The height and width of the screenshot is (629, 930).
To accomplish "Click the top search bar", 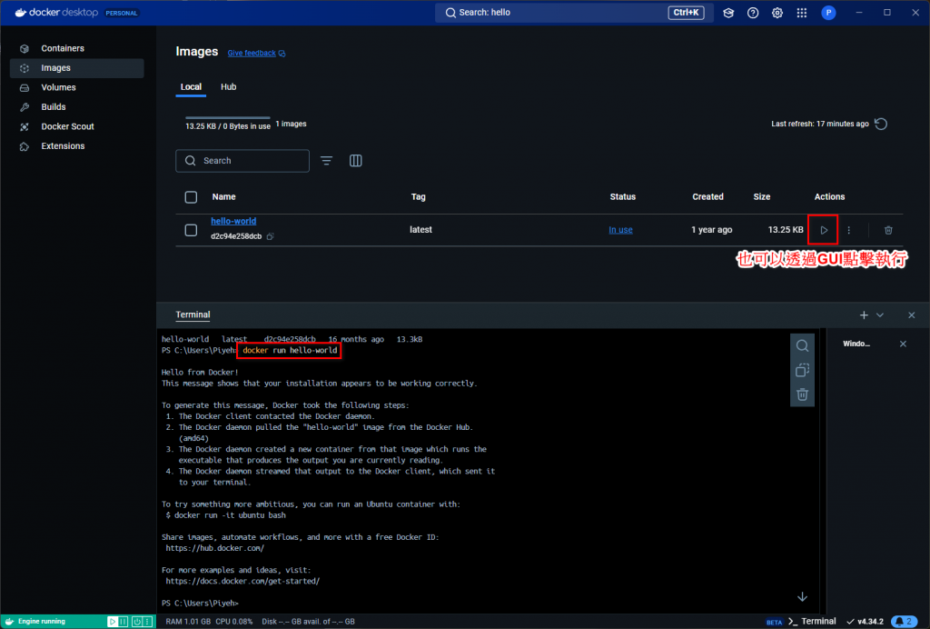I will 574,13.
